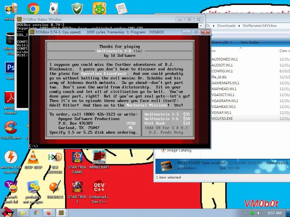Click the Show desktop button

[x=288, y=213]
